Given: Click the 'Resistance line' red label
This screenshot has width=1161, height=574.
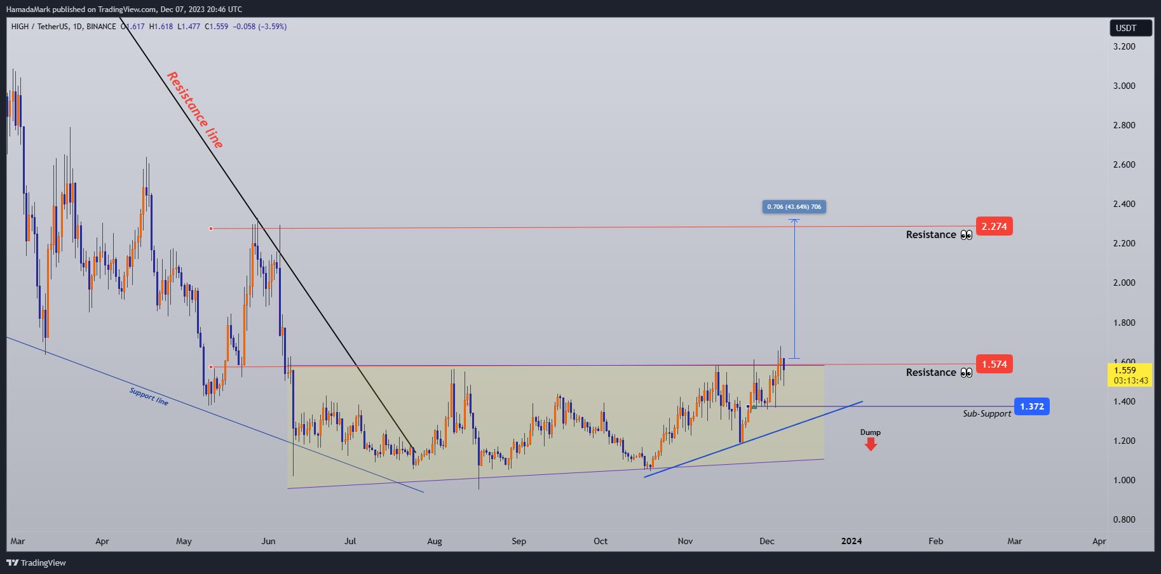Looking at the screenshot, I should tap(195, 110).
